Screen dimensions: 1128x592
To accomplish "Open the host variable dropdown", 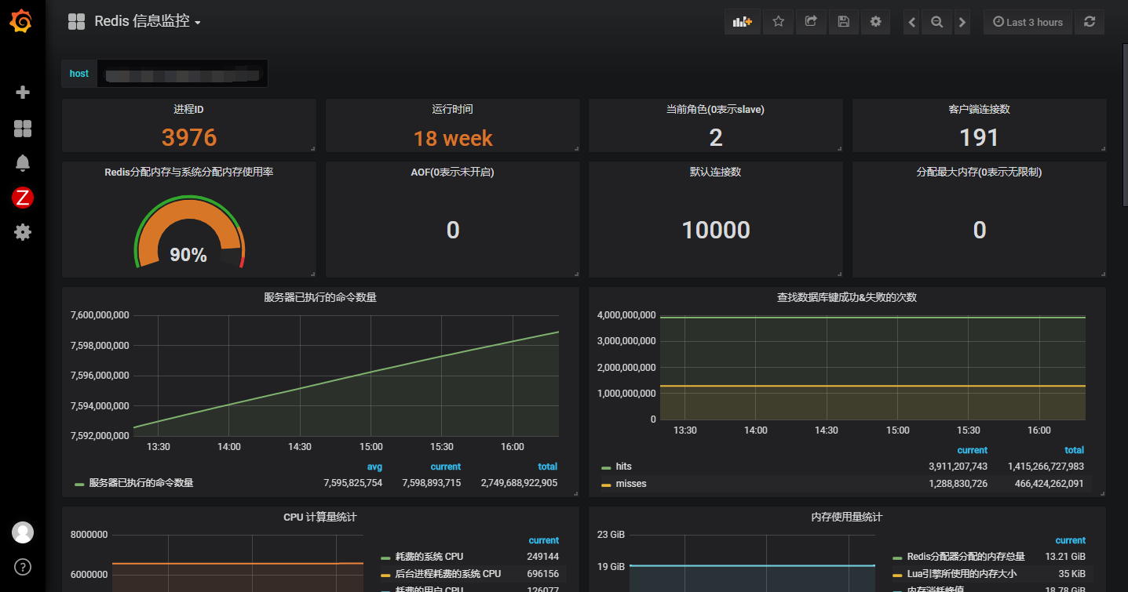I will pos(182,74).
